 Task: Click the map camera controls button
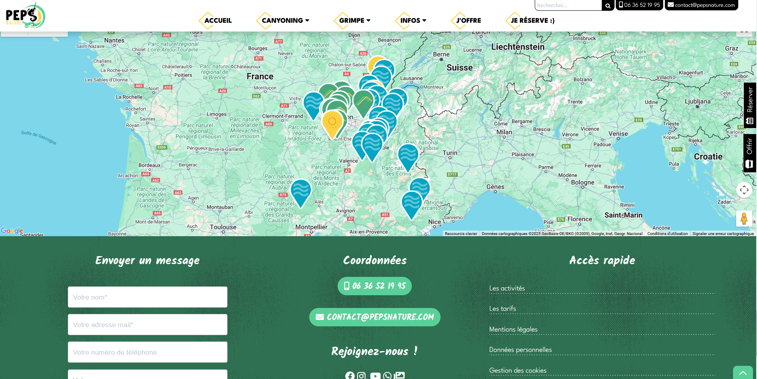[744, 190]
